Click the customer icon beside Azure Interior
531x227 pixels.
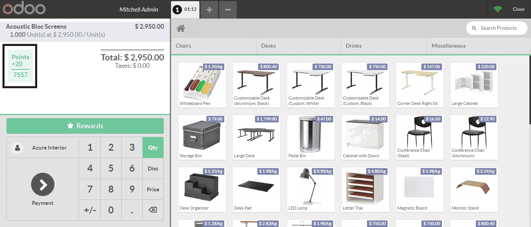pyautogui.click(x=17, y=148)
